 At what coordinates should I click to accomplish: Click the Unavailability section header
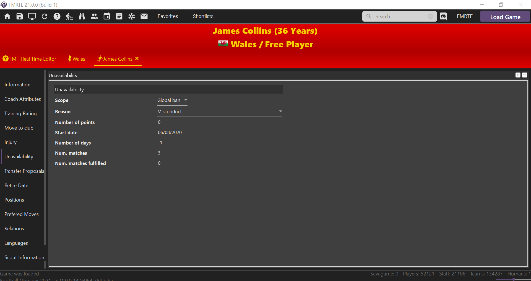[168, 89]
